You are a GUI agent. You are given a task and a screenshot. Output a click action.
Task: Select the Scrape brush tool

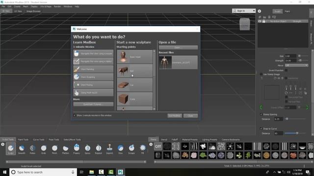(x=131, y=149)
